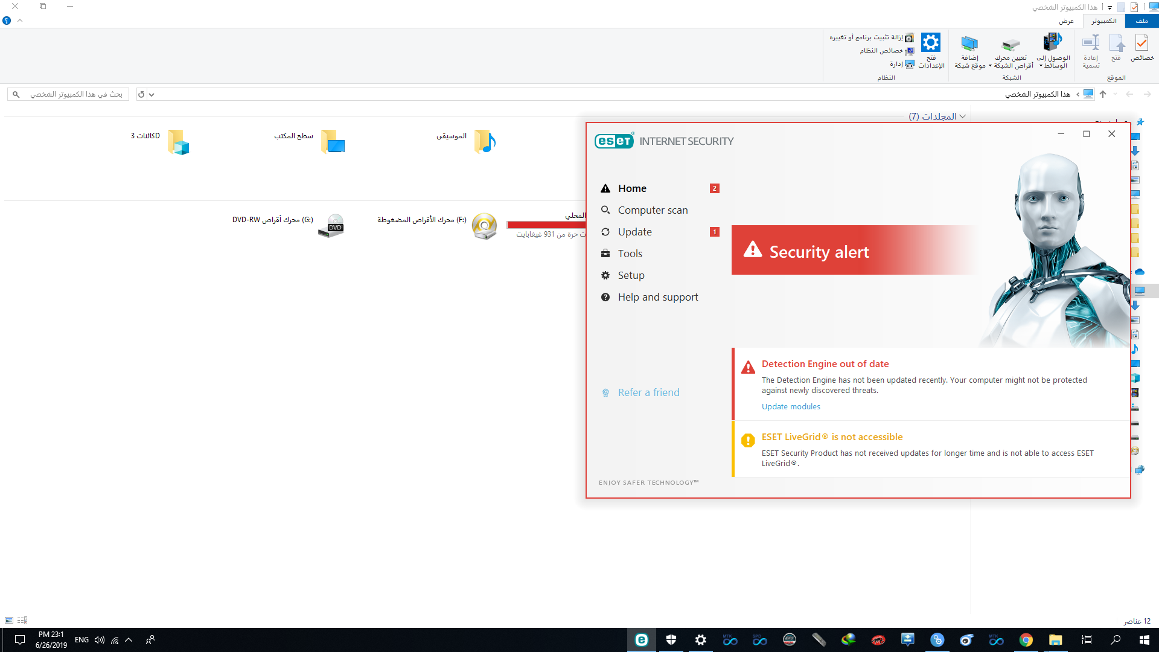The width and height of the screenshot is (1159, 652).
Task: Click the gear icon beside Setup
Action: coord(605,275)
